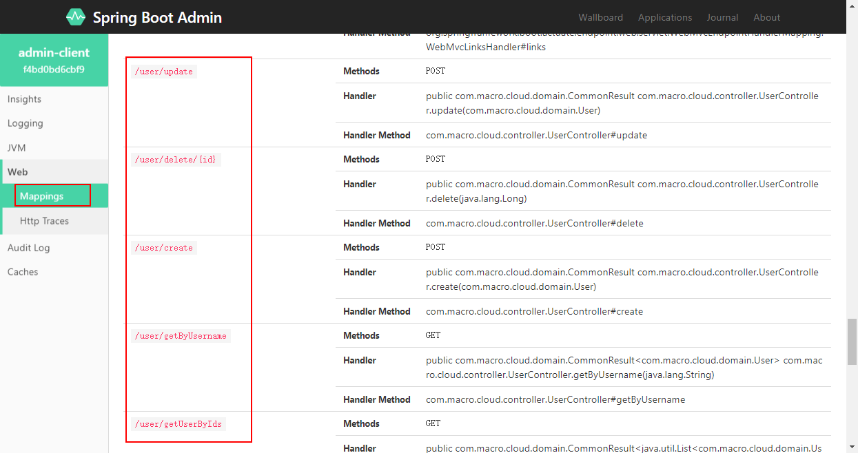Click the WebMvcLinksHandler#links text
Screen dimensions: 858x453
click(x=486, y=47)
